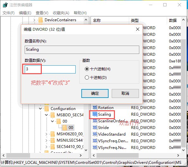Screen dimensions: 188x167
Task: Select the Stride DWORD value icon
Action: tap(95, 127)
